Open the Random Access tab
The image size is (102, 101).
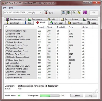tap(69, 19)
